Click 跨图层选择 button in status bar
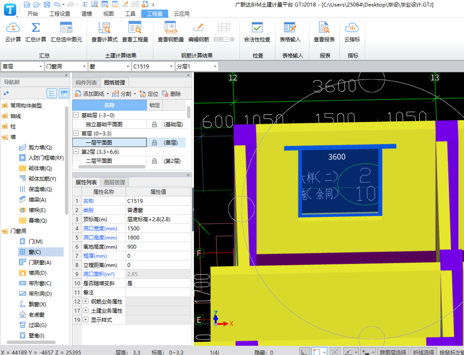The width and height of the screenshot is (464, 355). (x=393, y=352)
